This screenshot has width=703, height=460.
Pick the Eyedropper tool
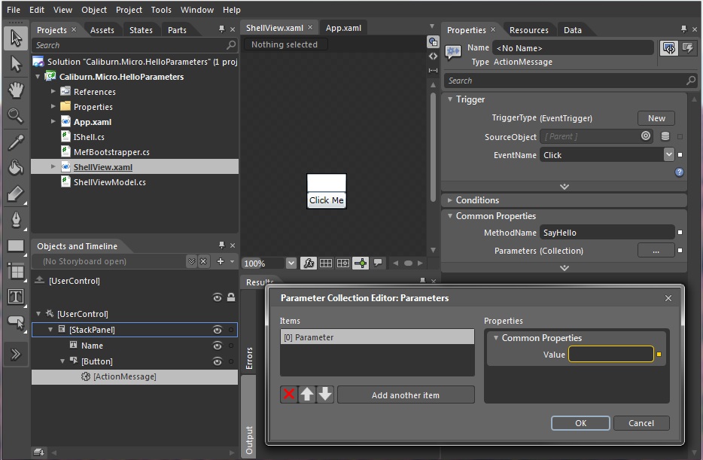tap(17, 143)
